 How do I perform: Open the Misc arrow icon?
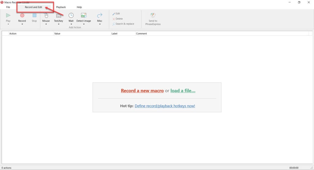100,16
